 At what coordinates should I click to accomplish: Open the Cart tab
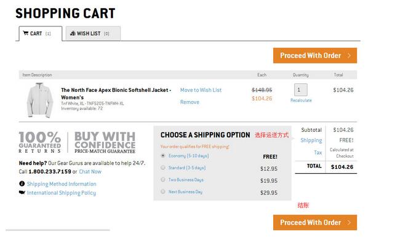(x=41, y=33)
